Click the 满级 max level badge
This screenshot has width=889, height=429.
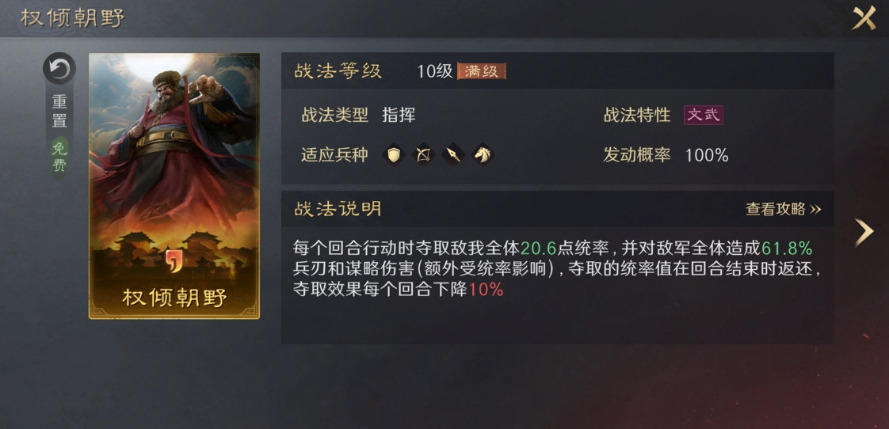pos(482,71)
